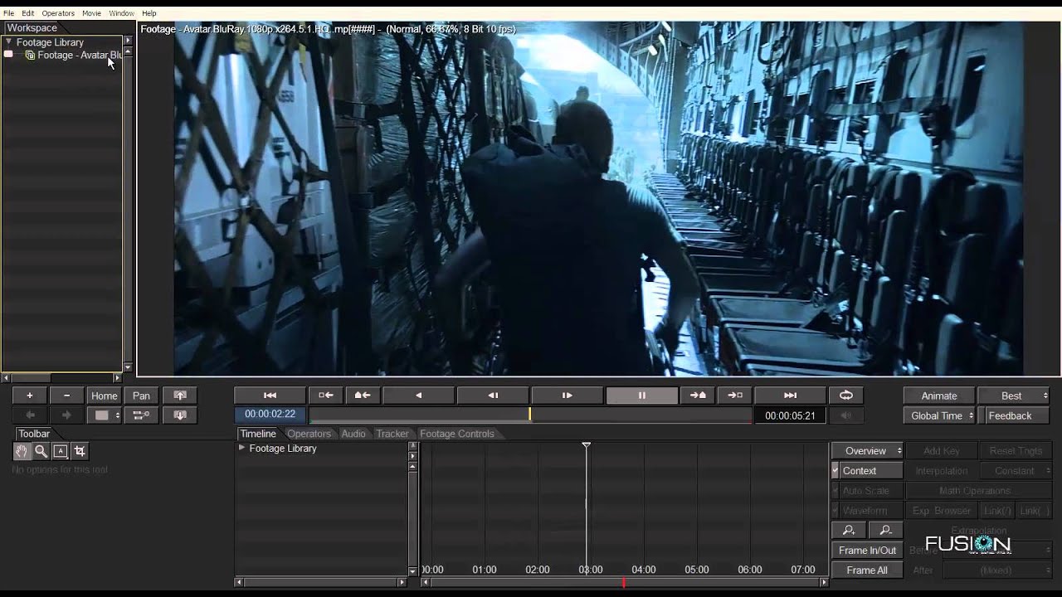Click the Pan viewer button
1062x597 pixels.
[142, 396]
